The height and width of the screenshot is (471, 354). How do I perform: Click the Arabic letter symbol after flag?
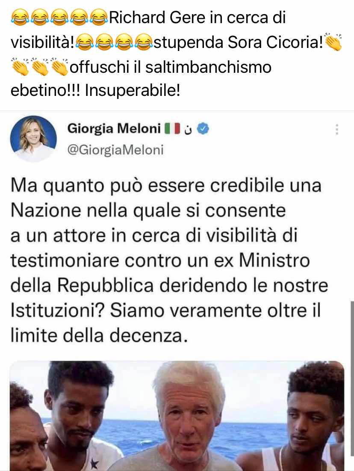(x=188, y=129)
